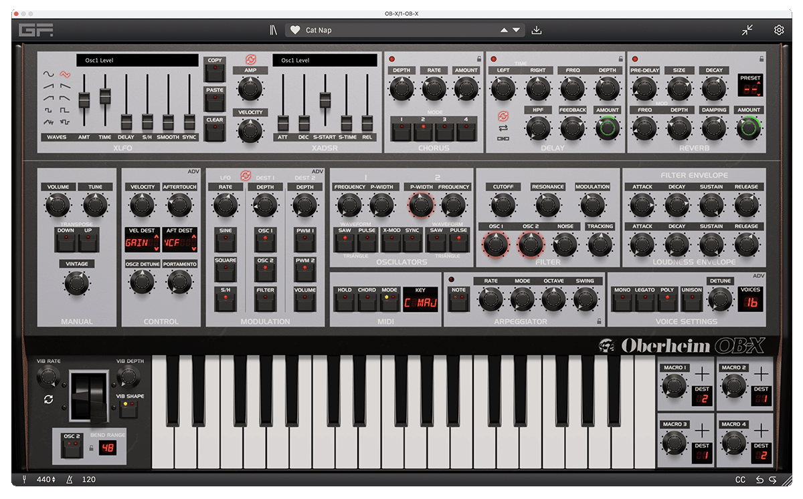Click the tempo value 120

pyautogui.click(x=88, y=480)
